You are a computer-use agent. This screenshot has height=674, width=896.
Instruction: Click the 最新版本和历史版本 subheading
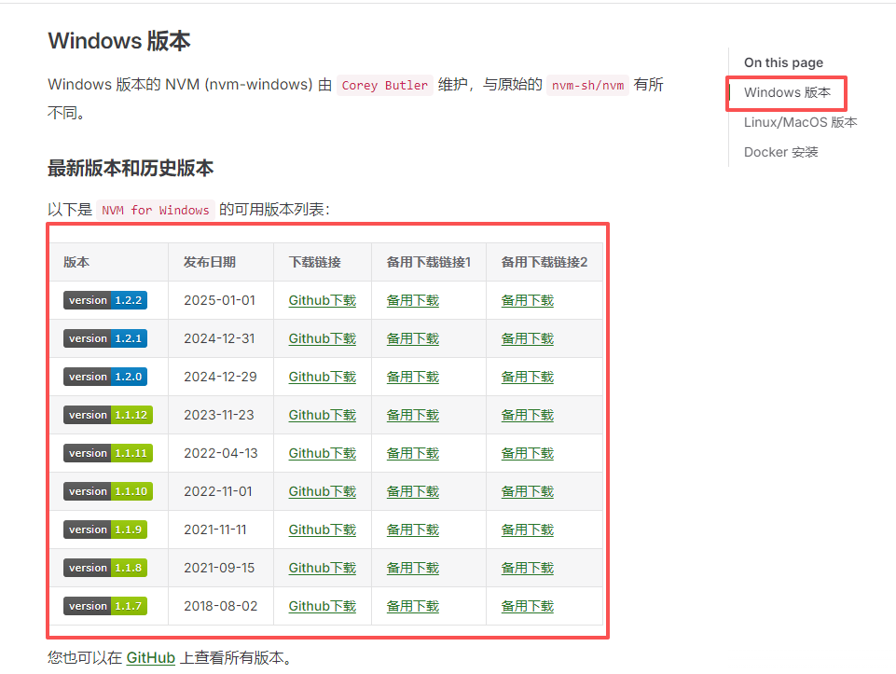(x=131, y=169)
